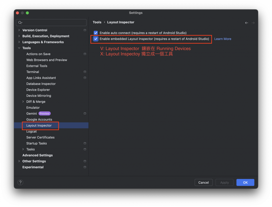Click the Tools breadcrumb in header

pos(97,22)
